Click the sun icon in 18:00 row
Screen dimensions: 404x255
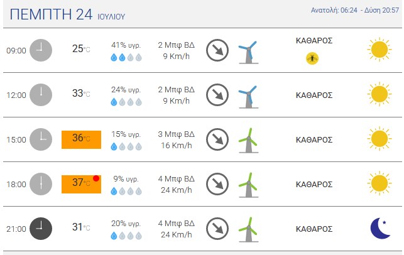coord(379,183)
